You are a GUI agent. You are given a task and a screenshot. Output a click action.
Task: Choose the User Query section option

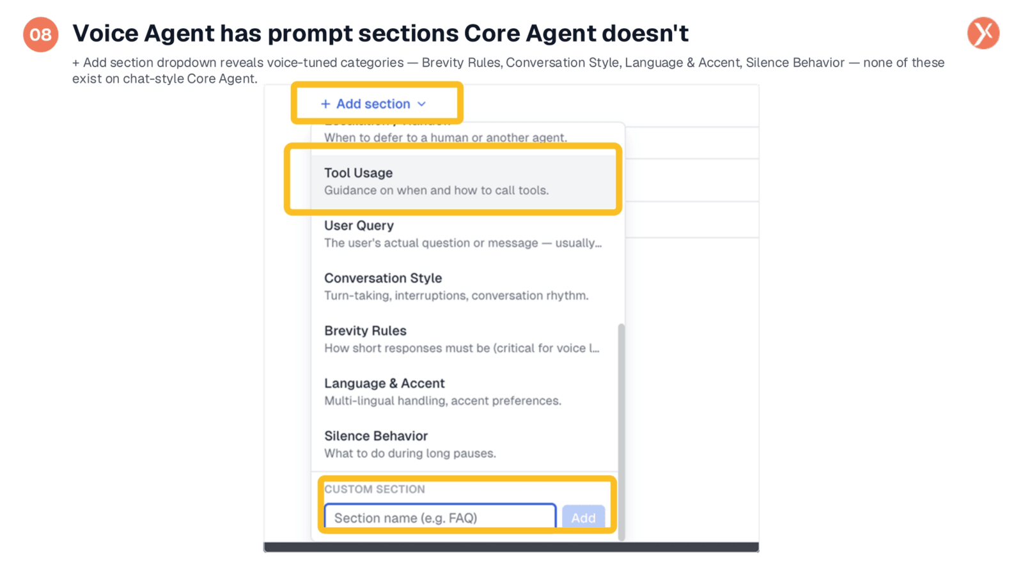point(464,234)
